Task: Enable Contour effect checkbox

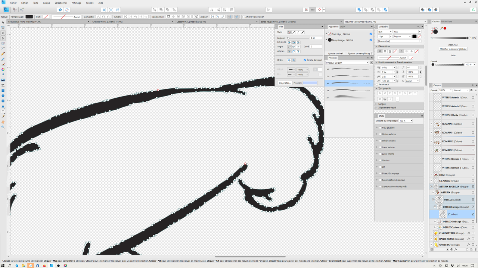Action: (380, 160)
